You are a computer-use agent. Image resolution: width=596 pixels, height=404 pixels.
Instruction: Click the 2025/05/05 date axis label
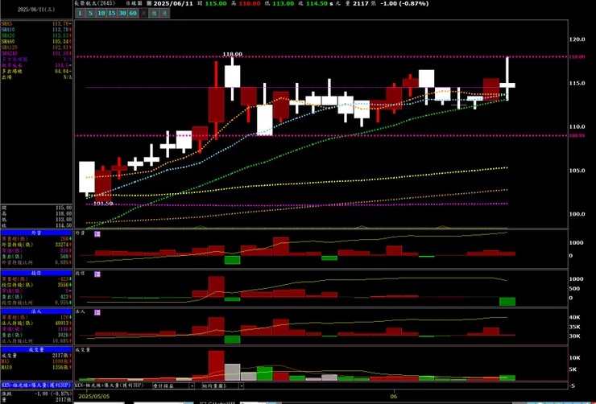(93, 396)
